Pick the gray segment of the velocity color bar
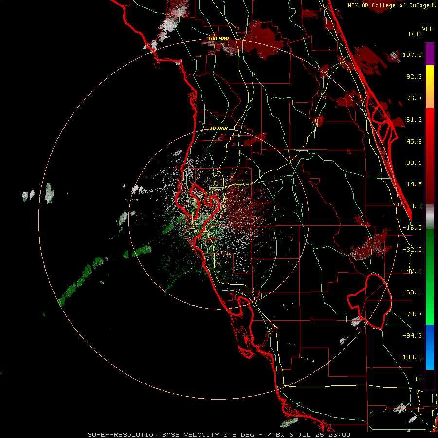 pos(430,217)
